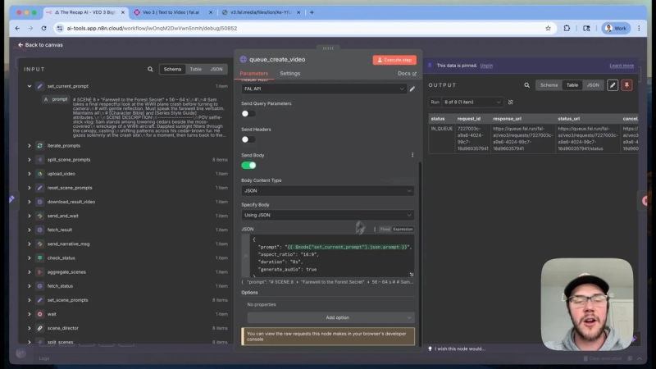The height and width of the screenshot is (369, 656).
Task: Toggle Send Headers switch
Action: [x=248, y=139]
